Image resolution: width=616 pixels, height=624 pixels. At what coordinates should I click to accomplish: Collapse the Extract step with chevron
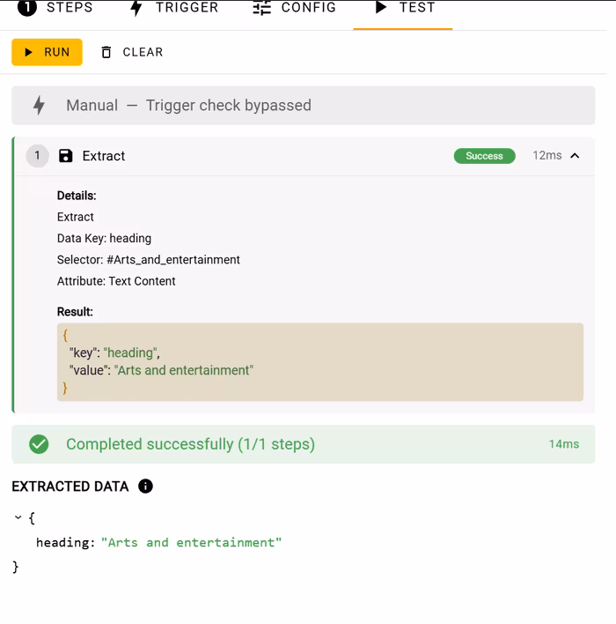(x=575, y=156)
